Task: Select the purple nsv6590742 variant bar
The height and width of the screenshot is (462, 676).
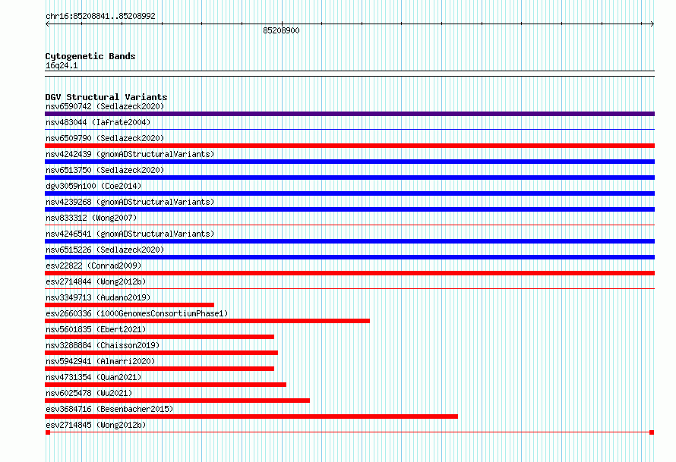Action: tap(349, 114)
